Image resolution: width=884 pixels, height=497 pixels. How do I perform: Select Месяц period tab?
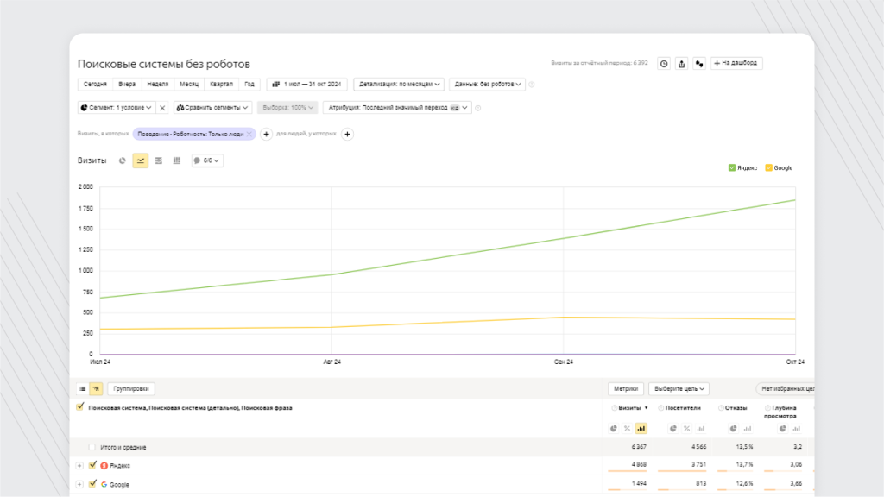click(189, 84)
